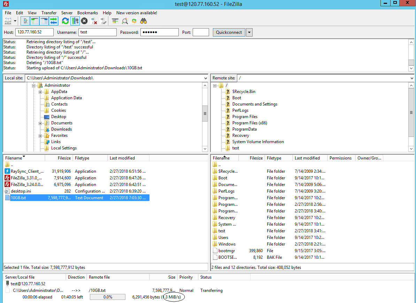The height and width of the screenshot is (303, 416).
Task: Open the Local site path dropdown
Action: pyautogui.click(x=205, y=78)
